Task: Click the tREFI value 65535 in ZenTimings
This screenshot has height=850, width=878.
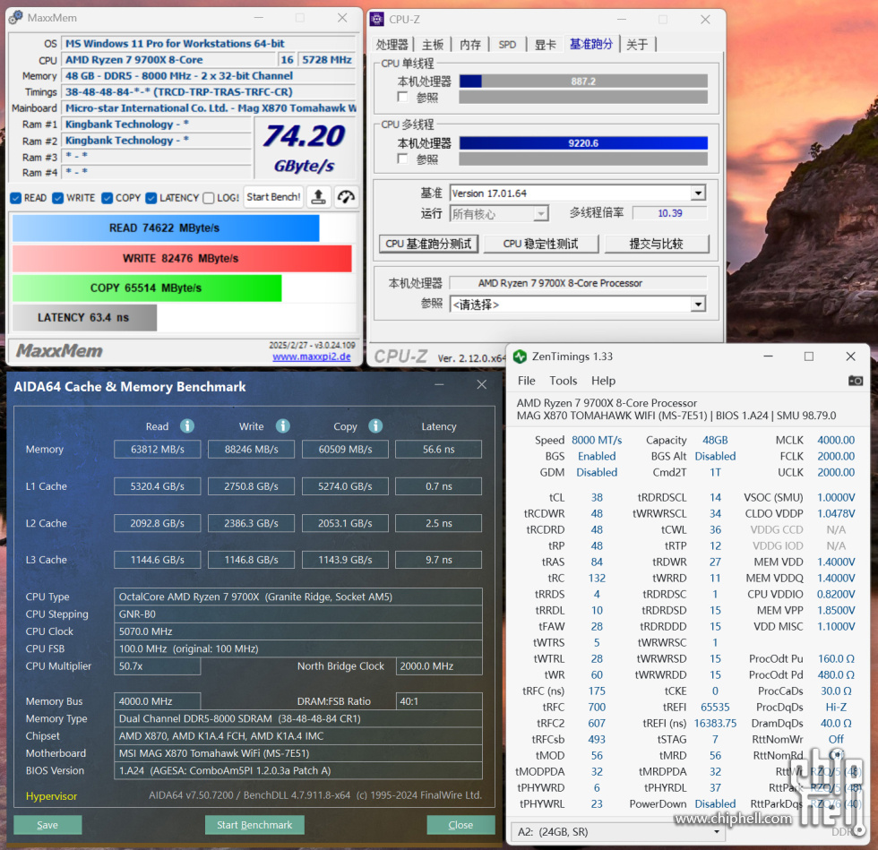Action: (715, 708)
